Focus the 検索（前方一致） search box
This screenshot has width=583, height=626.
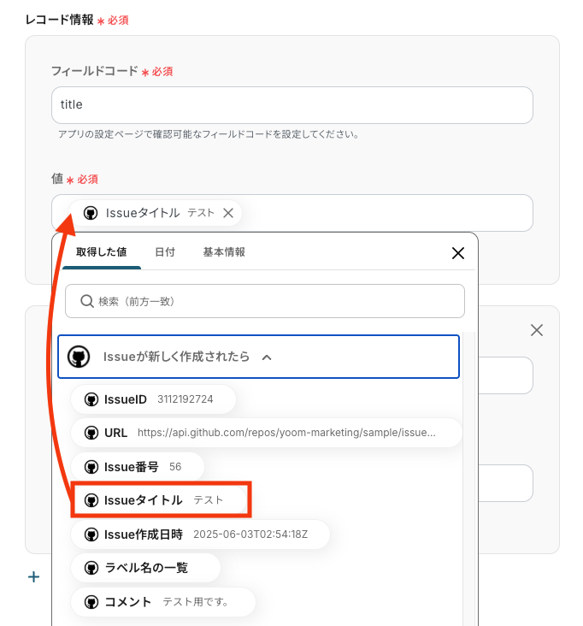[x=265, y=301]
